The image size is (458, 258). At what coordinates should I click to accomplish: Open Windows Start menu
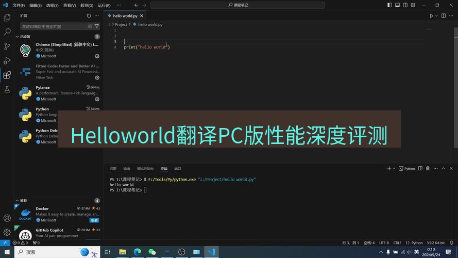pyautogui.click(x=7, y=252)
